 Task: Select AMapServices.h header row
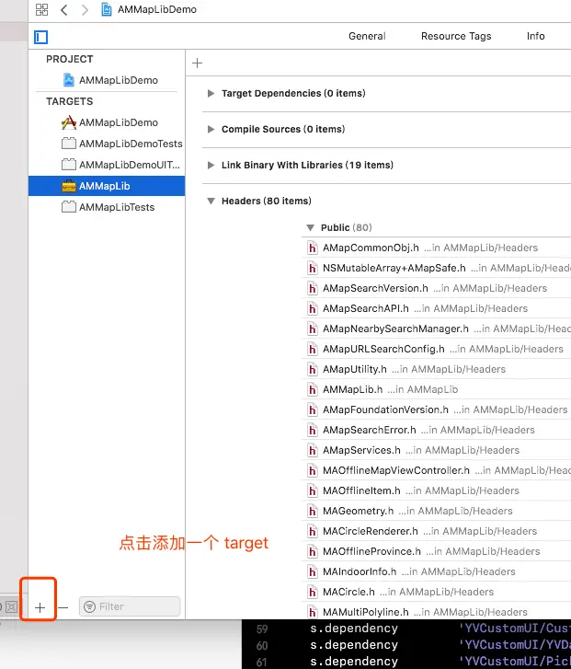[436, 451]
